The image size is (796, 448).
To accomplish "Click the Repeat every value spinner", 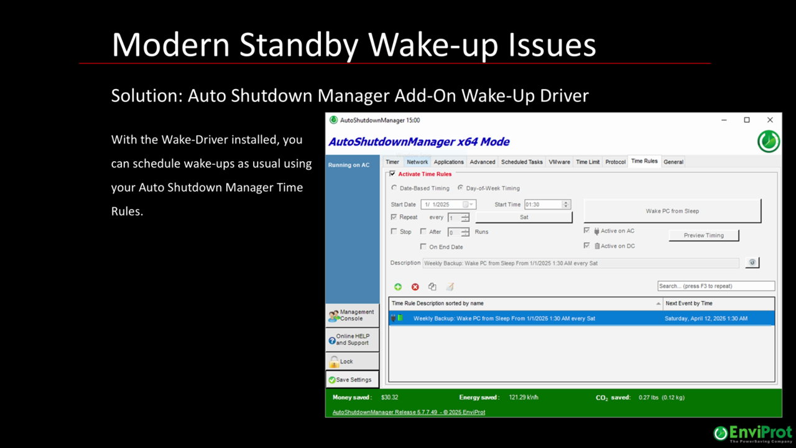I will click(465, 218).
